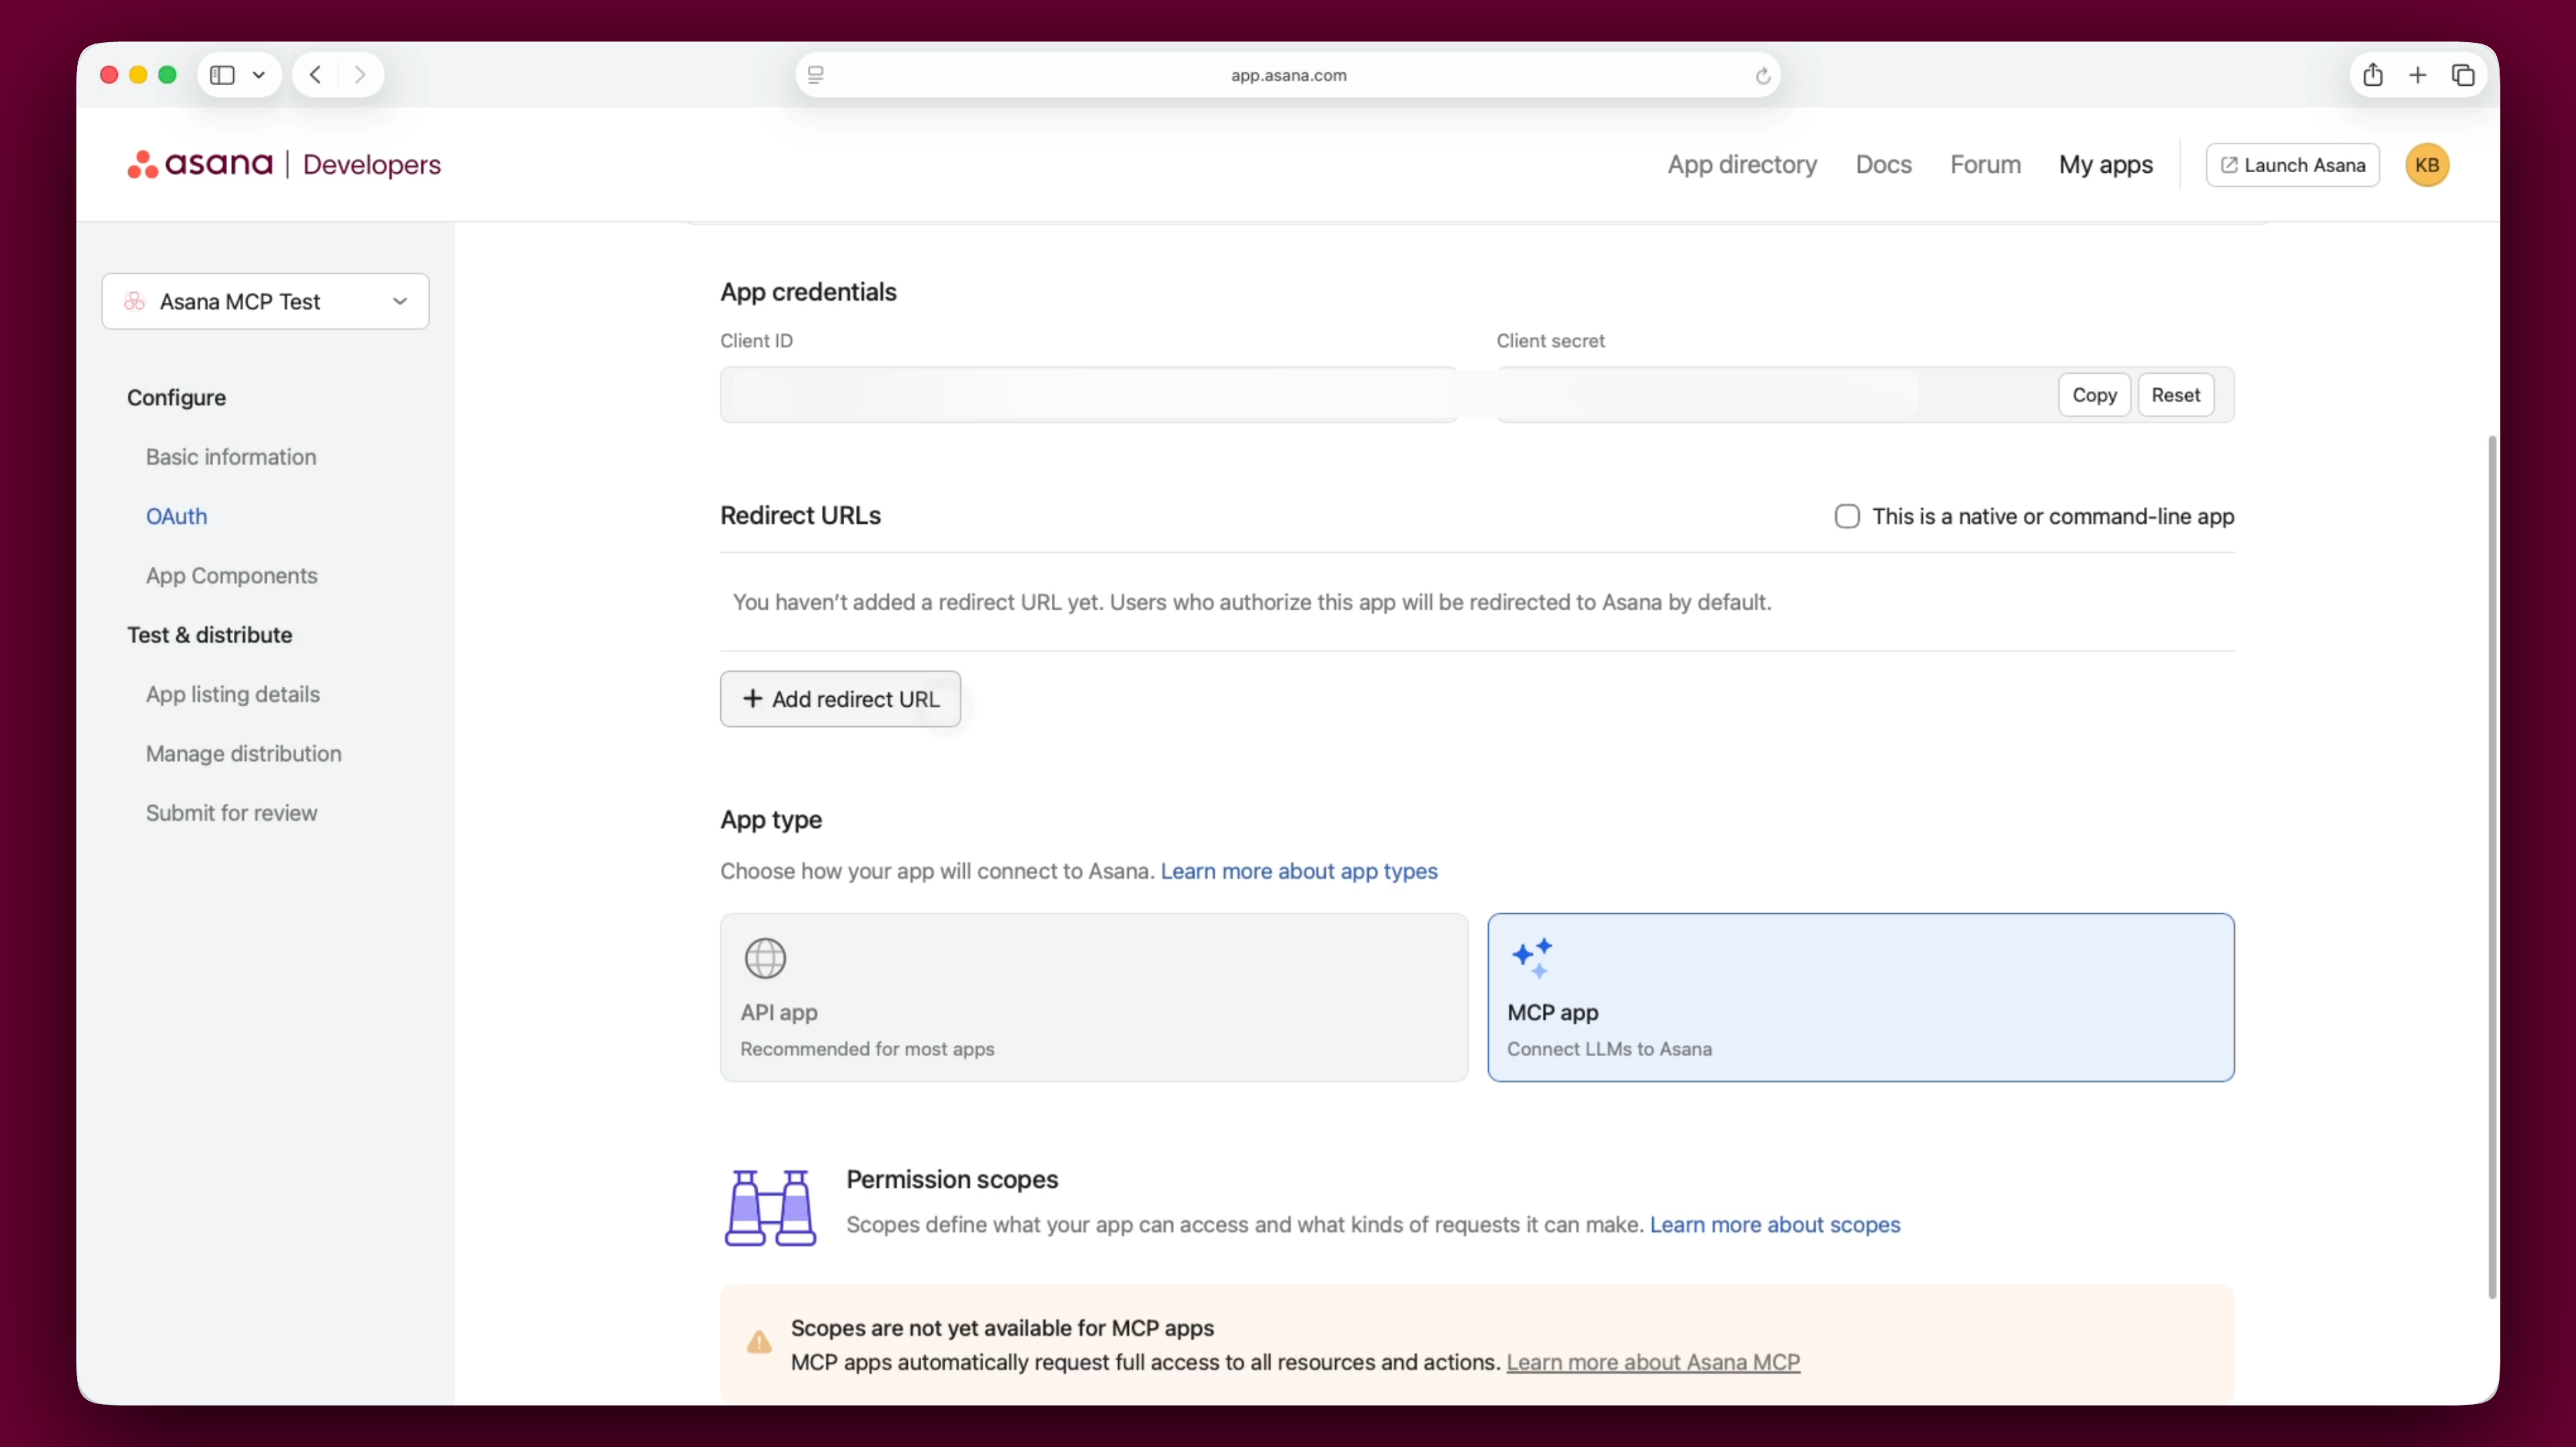The height and width of the screenshot is (1447, 2576).
Task: Click the Add redirect URL button
Action: pyautogui.click(x=840, y=699)
